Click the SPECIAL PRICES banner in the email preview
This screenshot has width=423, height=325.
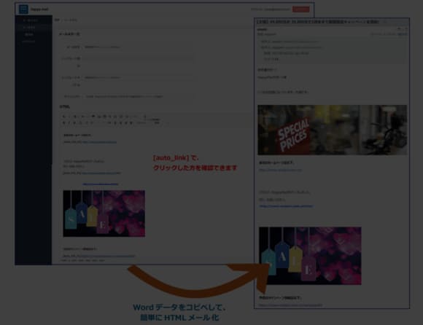333,130
